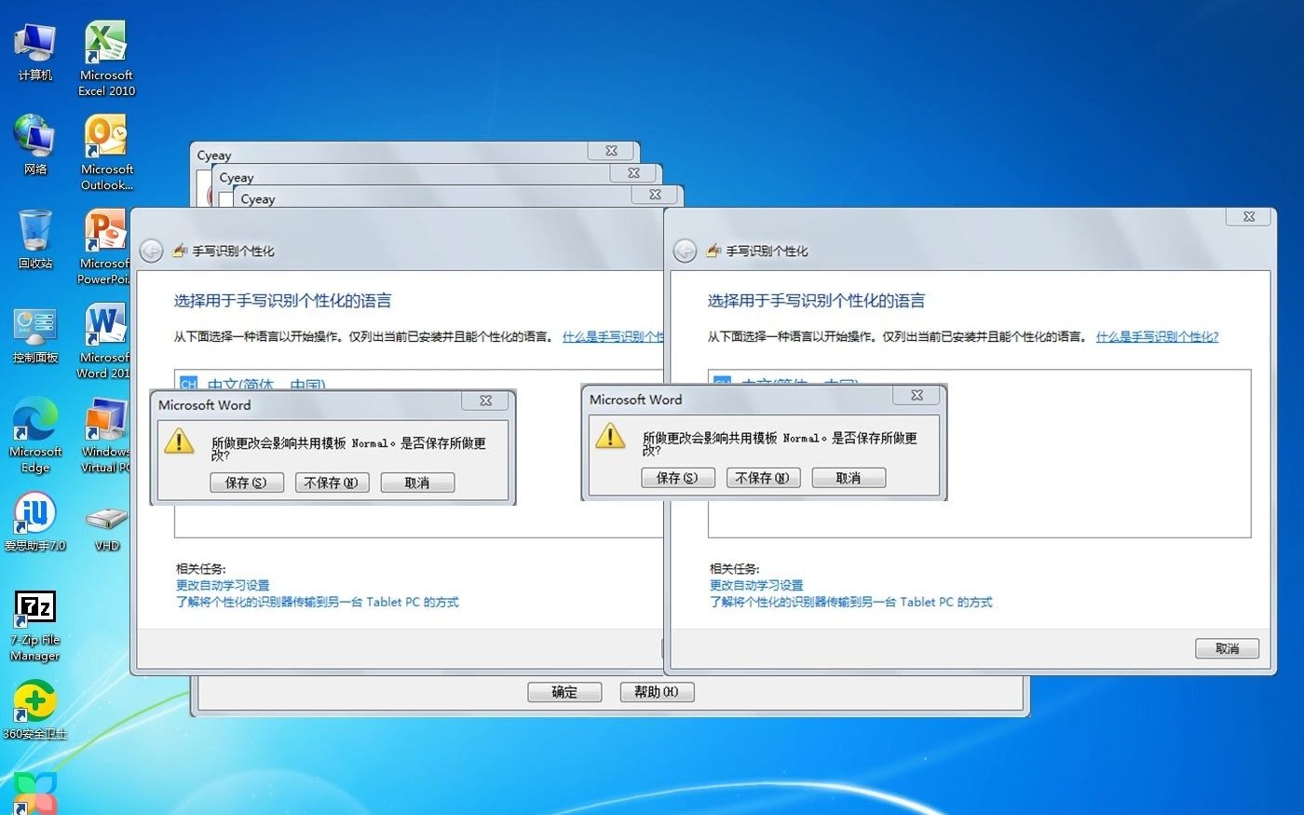
Task: Close the topmost Cyeay window
Action: click(611, 150)
